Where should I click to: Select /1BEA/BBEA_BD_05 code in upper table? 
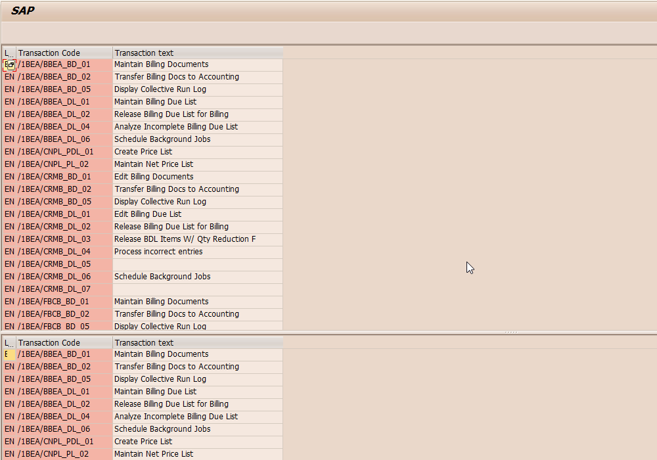point(64,89)
